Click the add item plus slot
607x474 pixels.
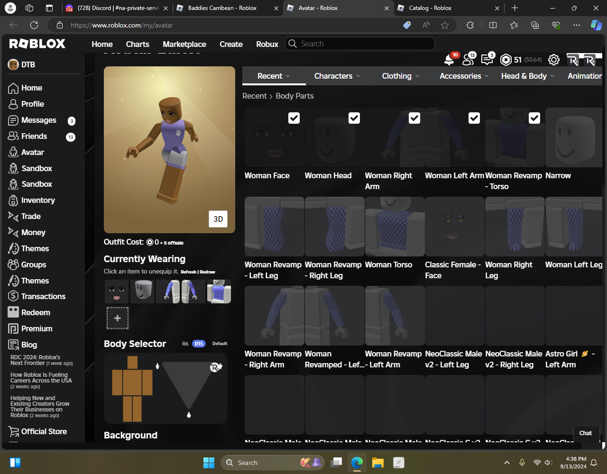pyautogui.click(x=118, y=318)
